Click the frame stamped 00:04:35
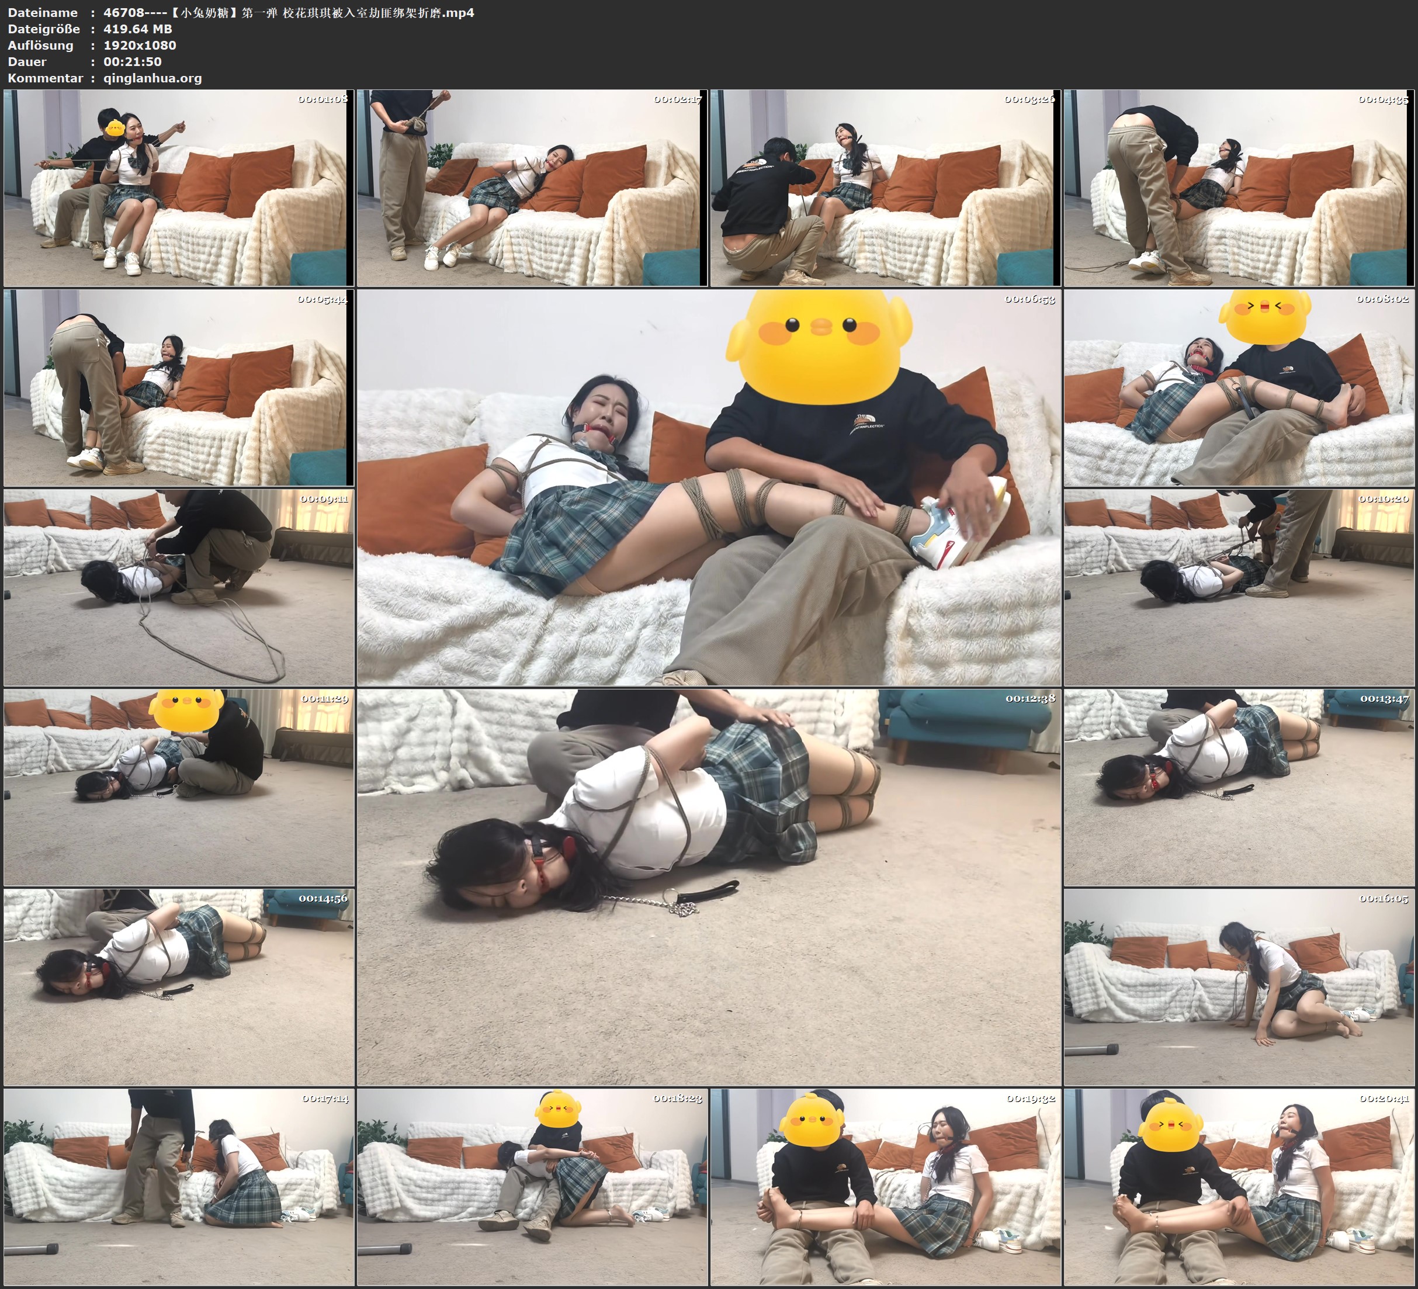 (1238, 188)
